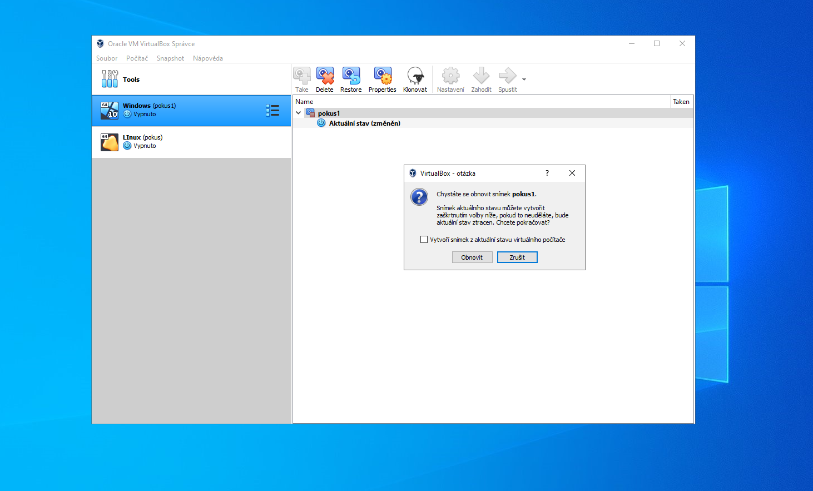Screen dimensions: 813x491
Task: Open the Windows VM list menu icon
Action: click(x=272, y=111)
